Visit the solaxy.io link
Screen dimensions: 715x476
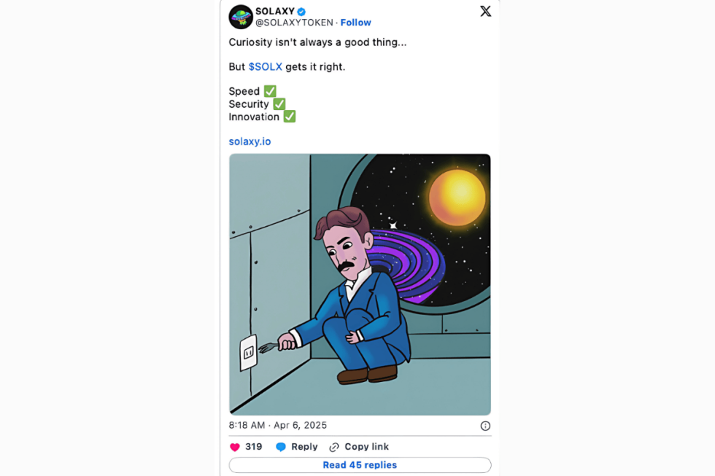point(250,141)
